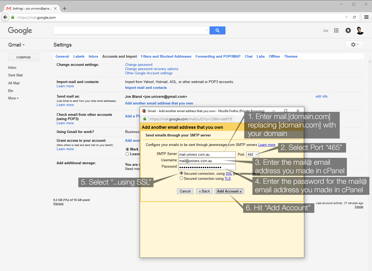Switch to the Labs tab
Viewport: 372px width, 271px height.
261,56
